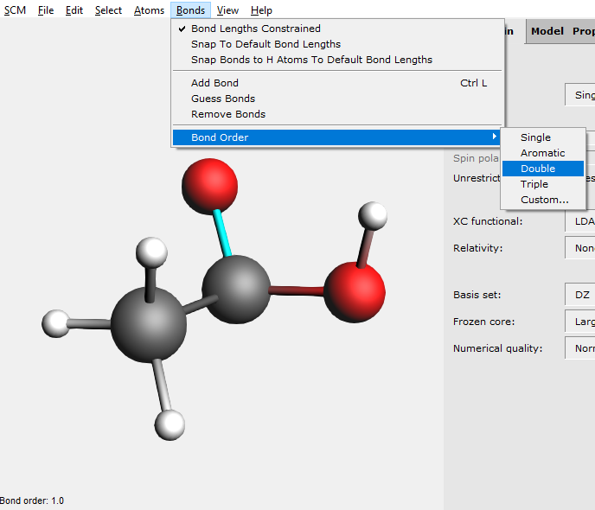Choose Snap Bonds to H Atoms option

click(338, 60)
